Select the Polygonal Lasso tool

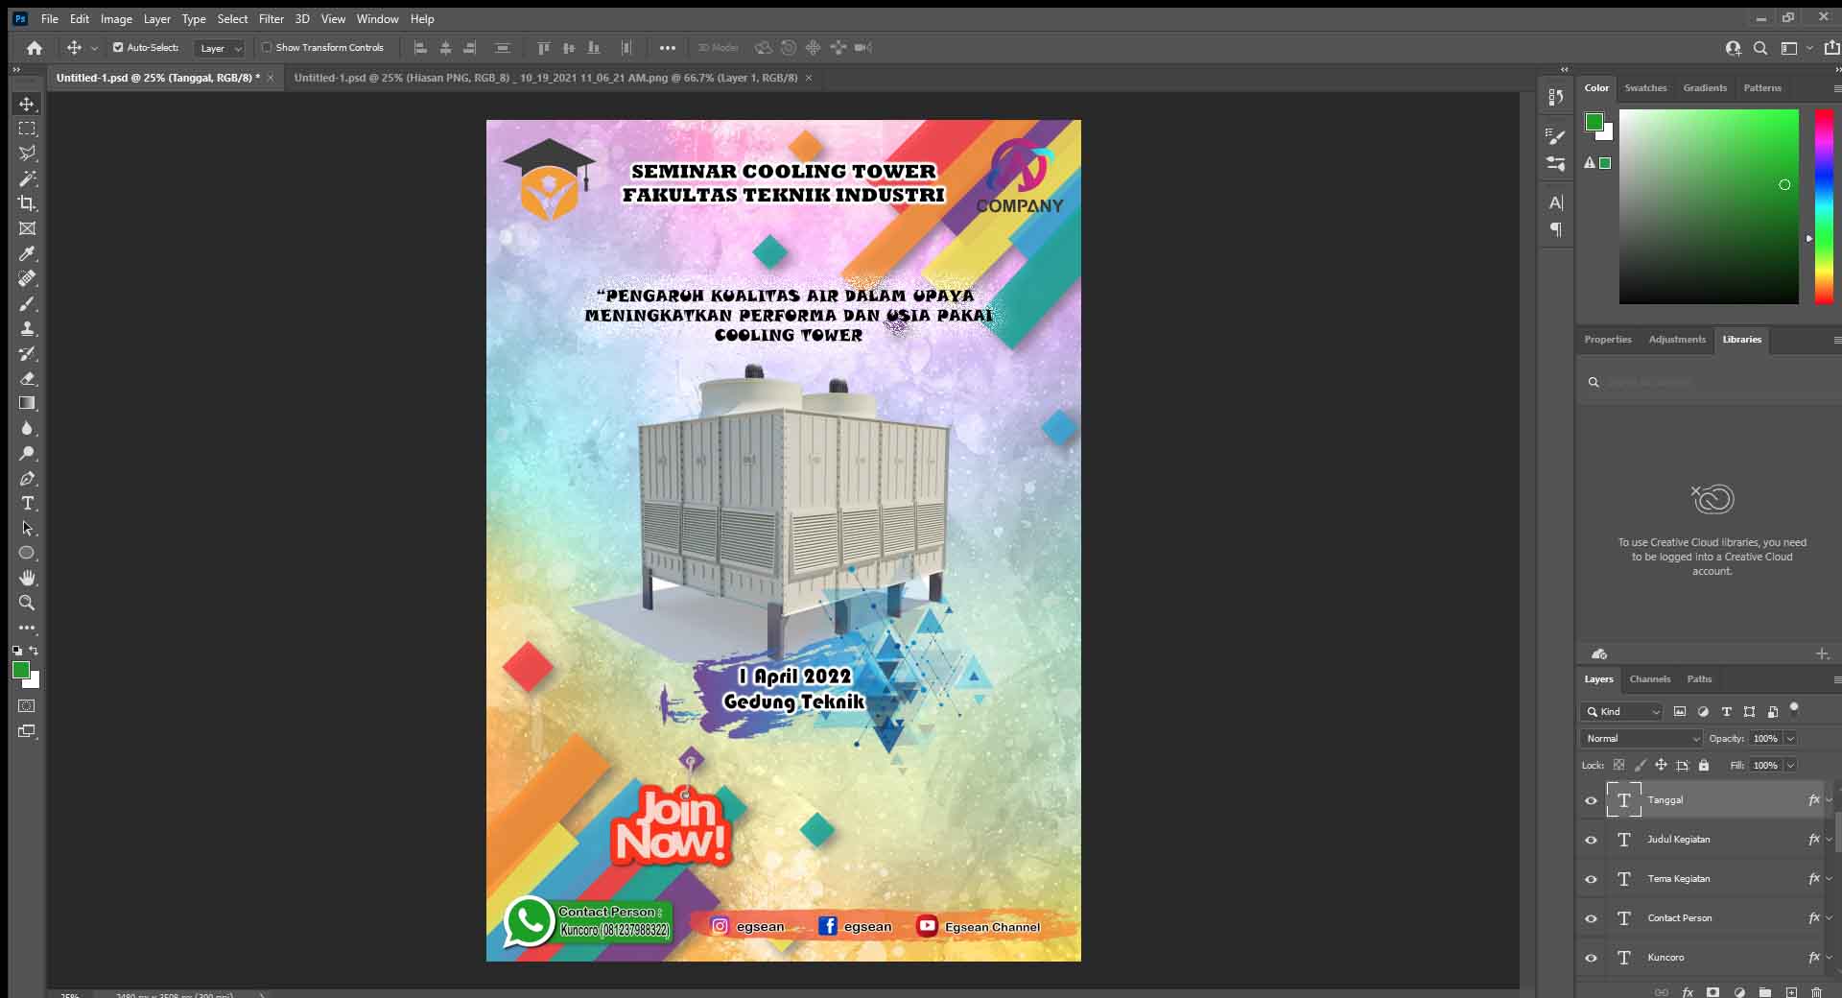tap(27, 154)
